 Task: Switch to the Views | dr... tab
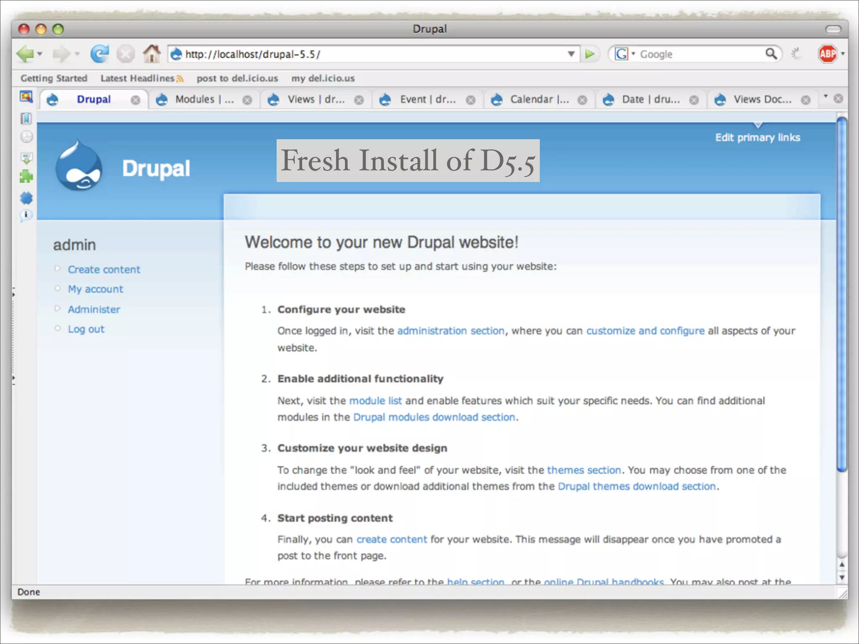pyautogui.click(x=316, y=99)
